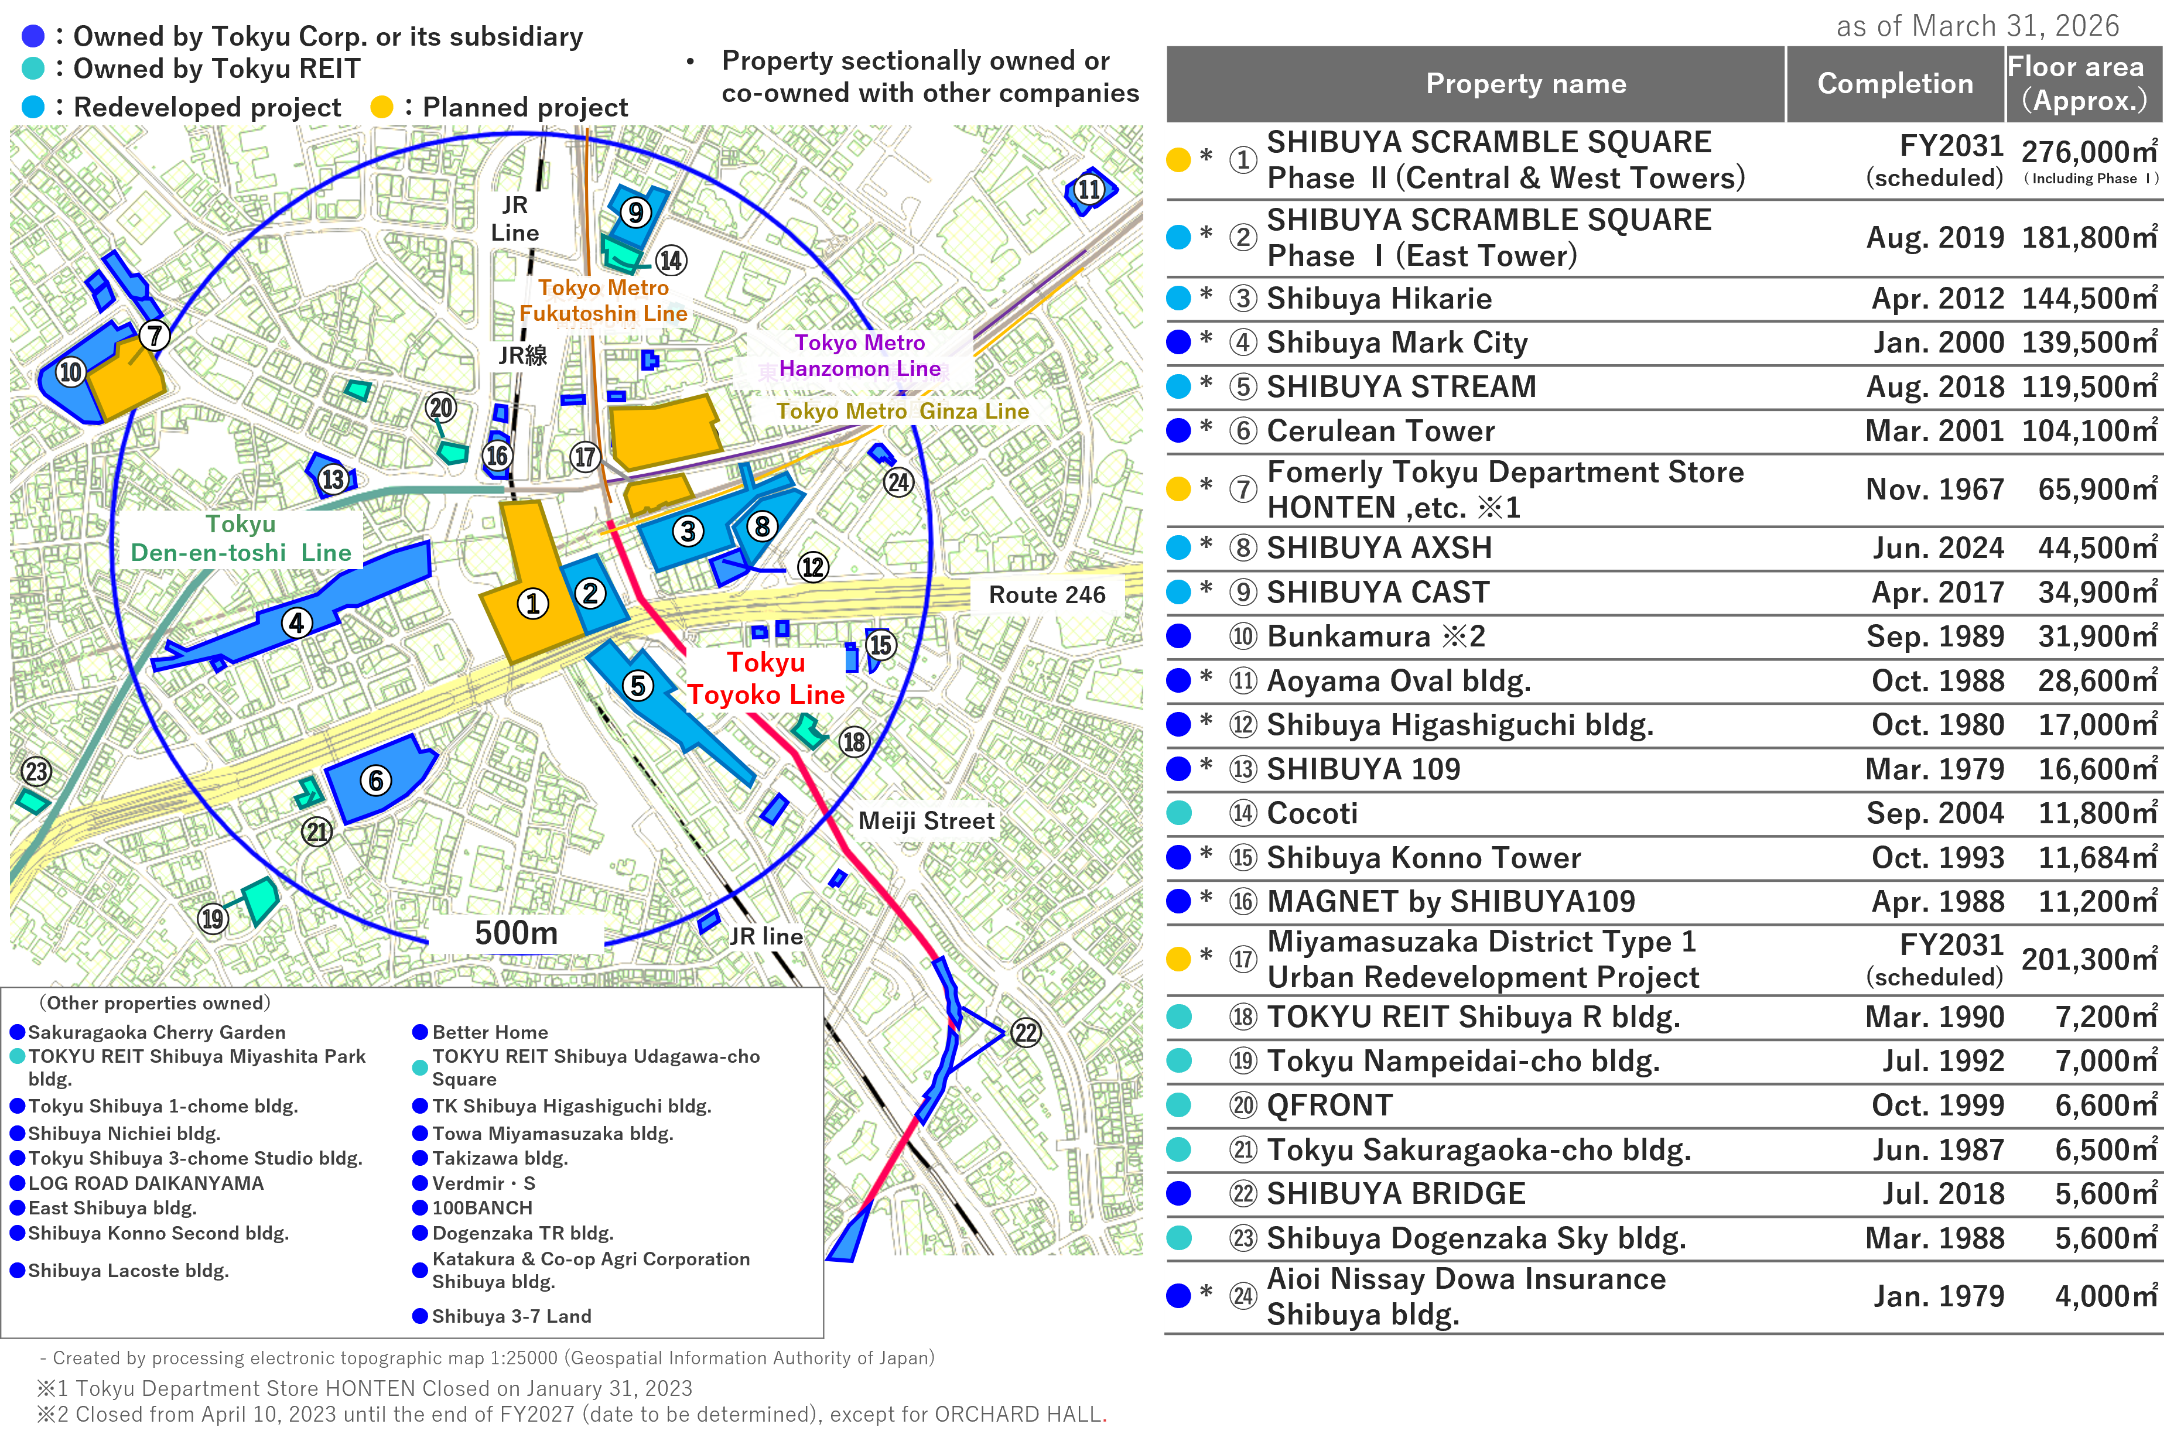This screenshot has width=2167, height=1441.
Task: Pick the yellow 'Planned project' legend dot
Action: (381, 107)
